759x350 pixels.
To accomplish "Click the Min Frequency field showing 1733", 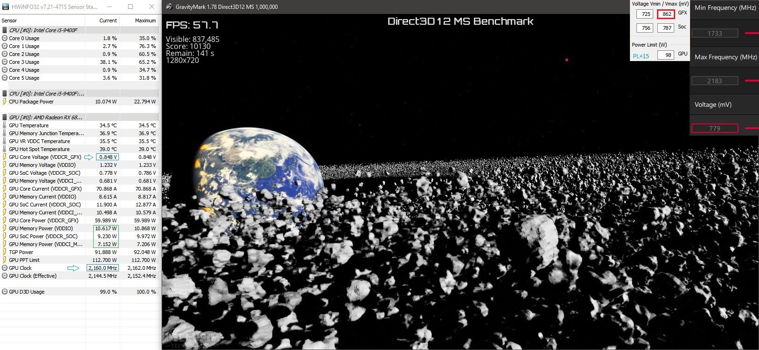I will 715,34.
